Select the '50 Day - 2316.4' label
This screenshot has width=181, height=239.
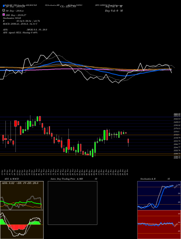[x=14, y=11]
